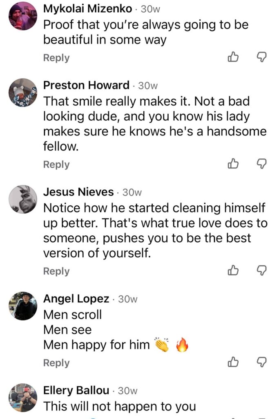Open Jesus Nieves's avatar

pyautogui.click(x=23, y=199)
